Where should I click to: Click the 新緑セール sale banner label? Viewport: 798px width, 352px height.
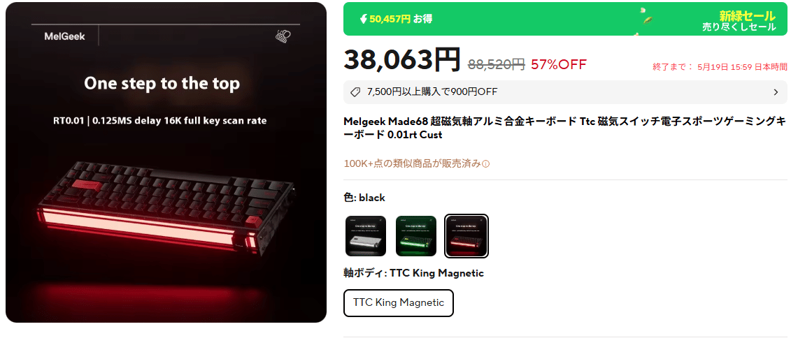tap(747, 15)
